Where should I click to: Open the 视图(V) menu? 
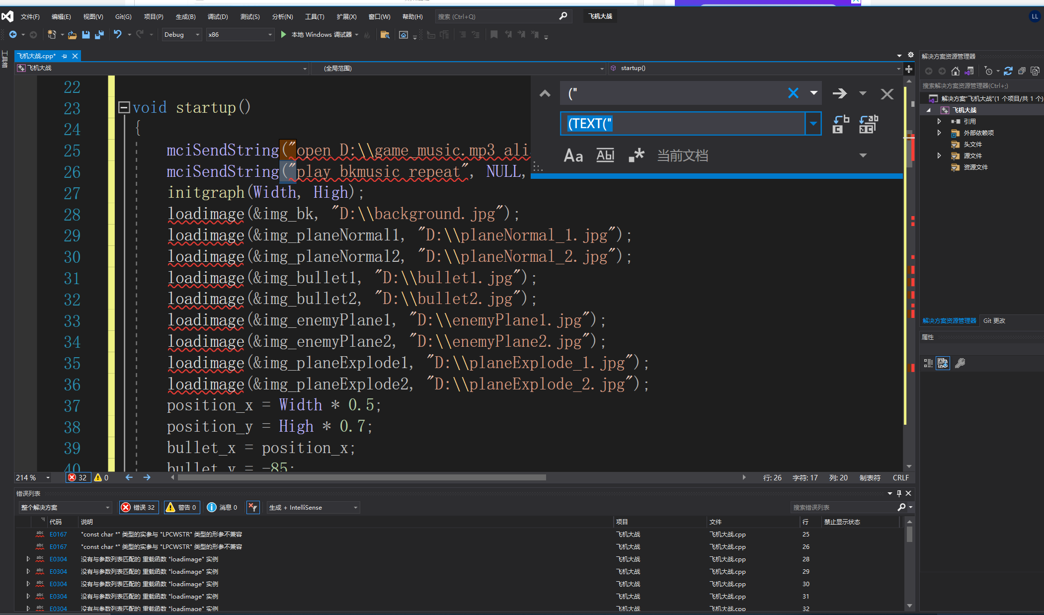pyautogui.click(x=93, y=16)
